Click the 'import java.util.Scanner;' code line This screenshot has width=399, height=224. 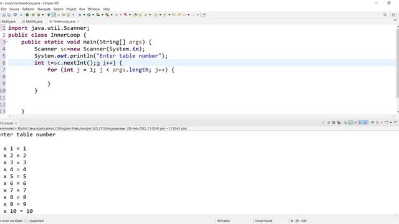click(x=49, y=28)
